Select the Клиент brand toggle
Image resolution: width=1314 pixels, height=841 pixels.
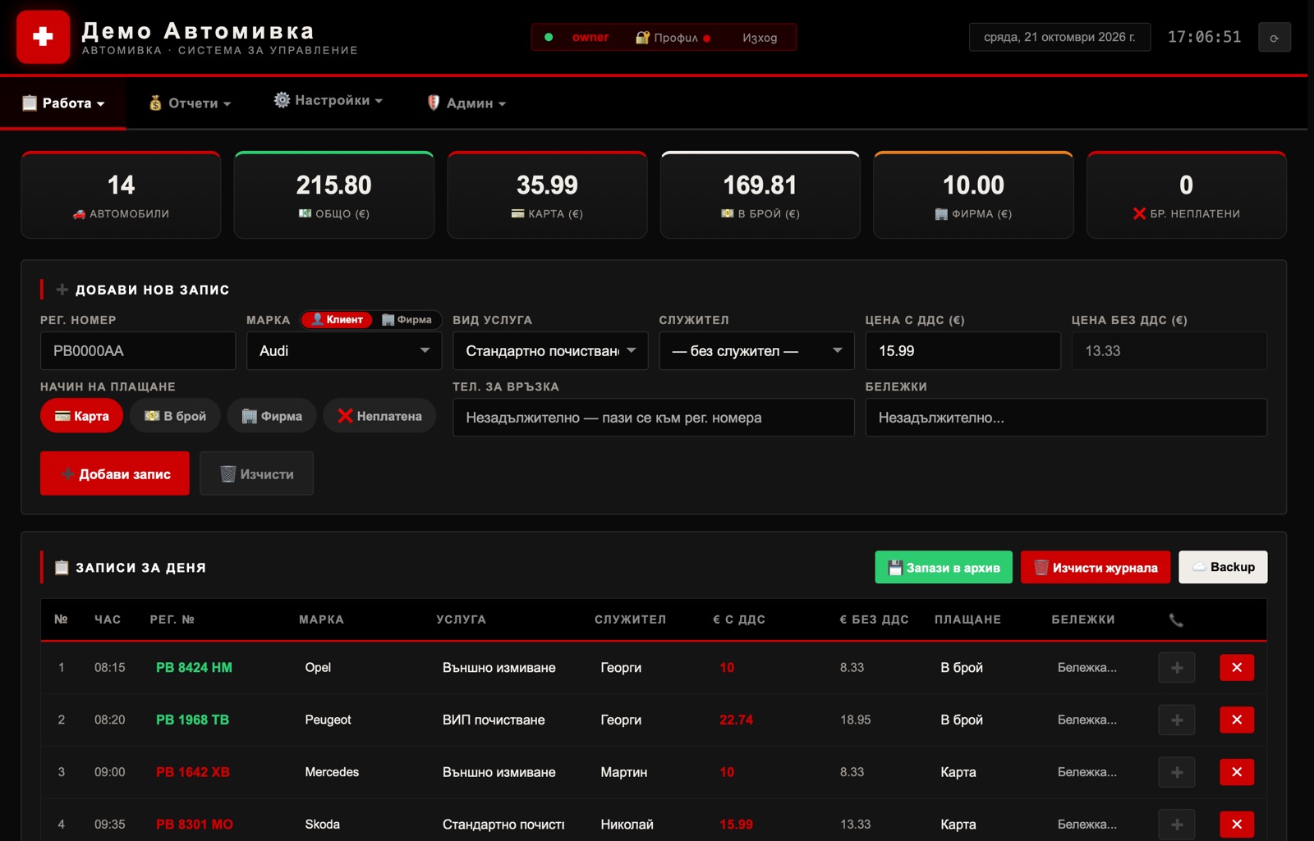(x=337, y=320)
